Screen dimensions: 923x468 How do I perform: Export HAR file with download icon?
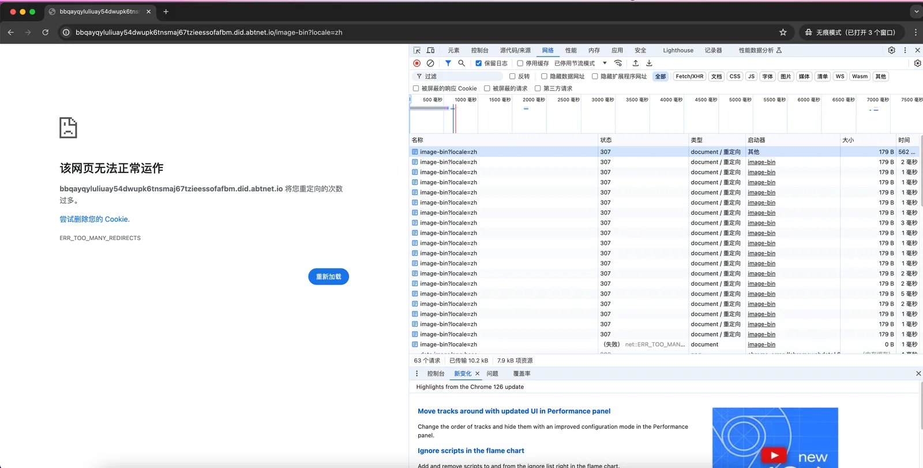tap(649, 63)
